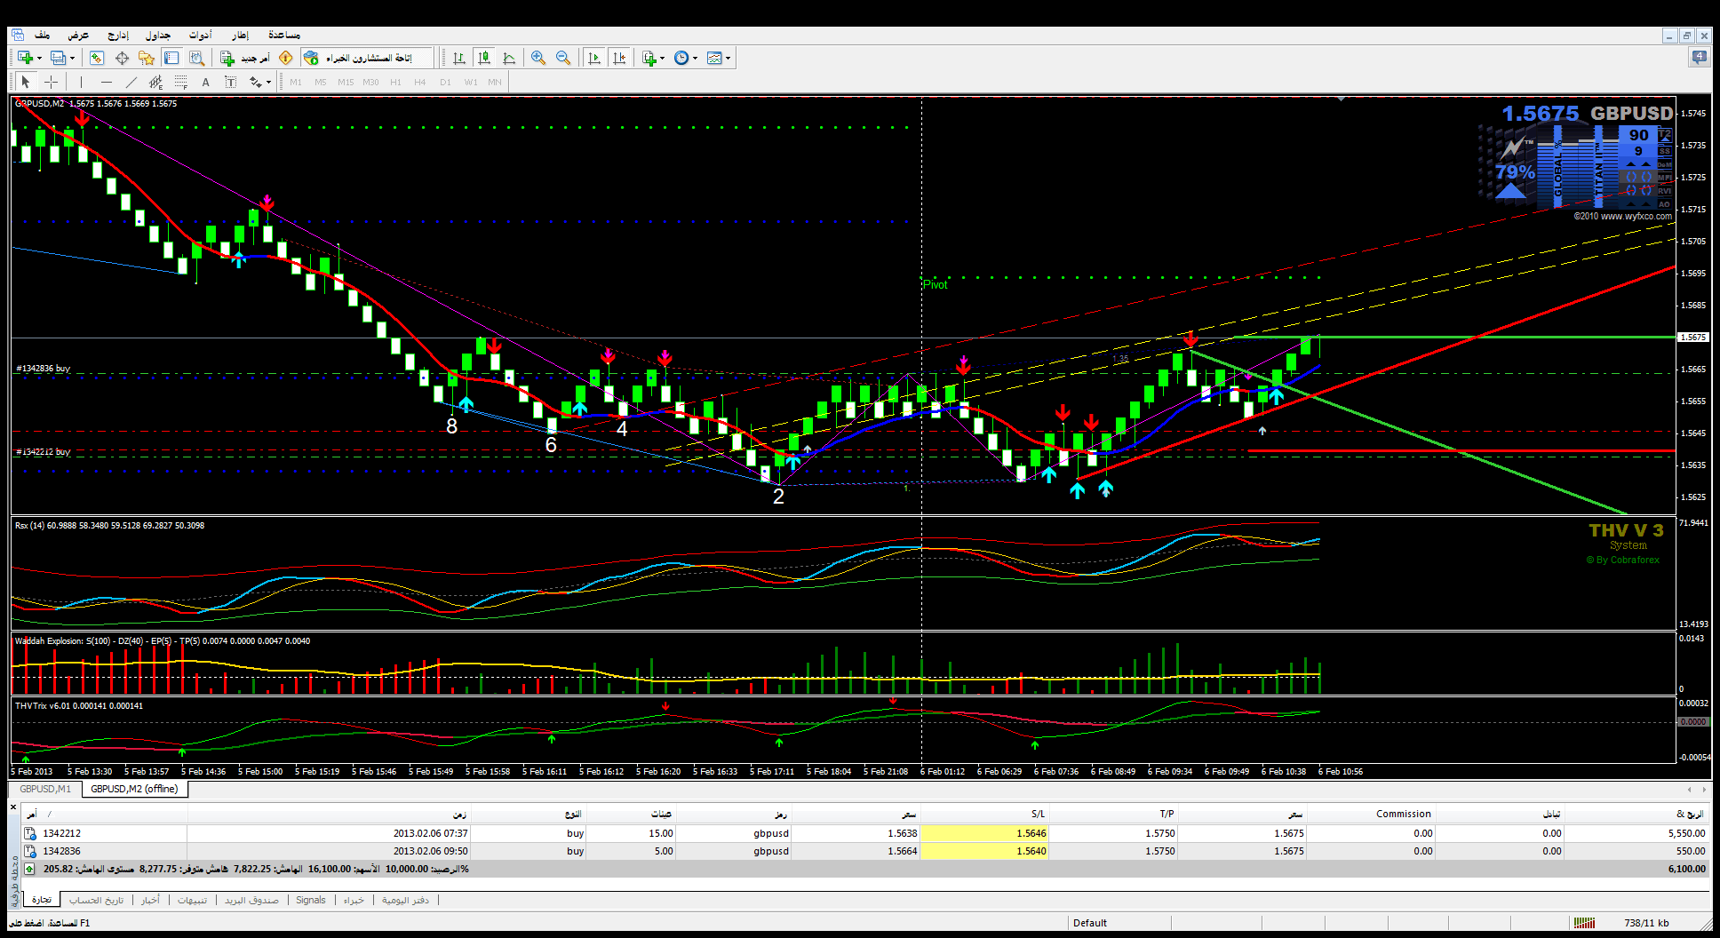Open the Signals terminal tab

coord(311,900)
